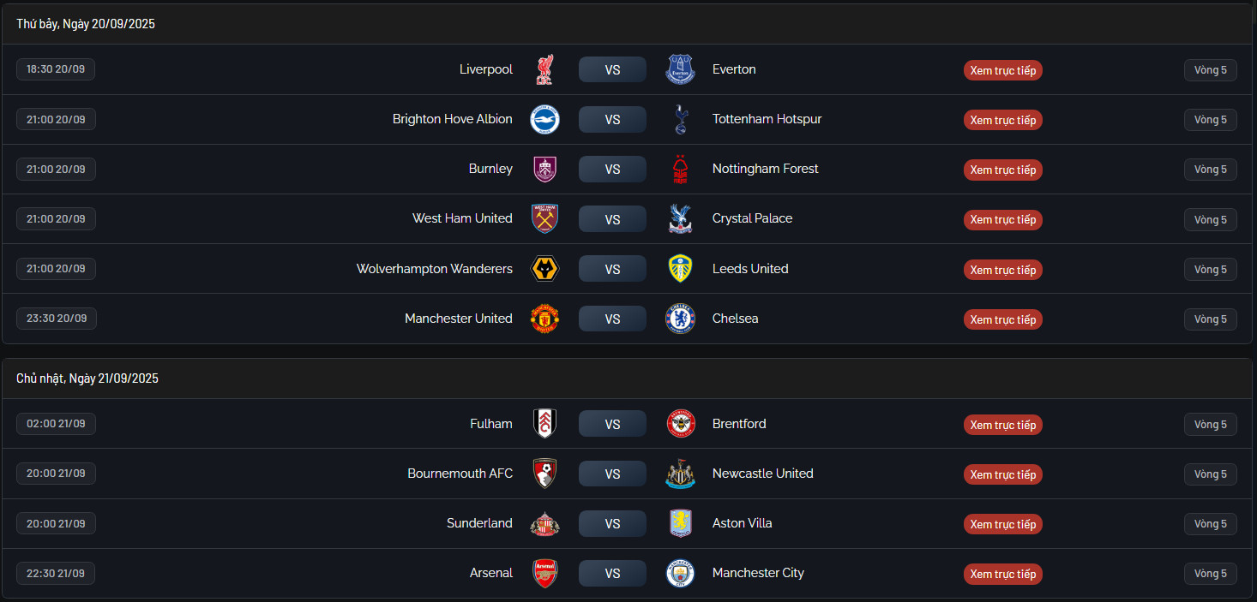Image resolution: width=1257 pixels, height=602 pixels.
Task: Select the Brighton Hove Albion team name
Action: tap(452, 119)
